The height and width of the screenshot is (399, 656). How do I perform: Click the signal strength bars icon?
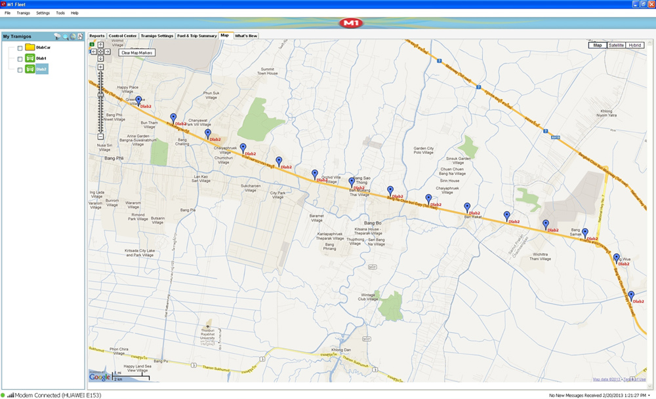pyautogui.click(x=10, y=395)
